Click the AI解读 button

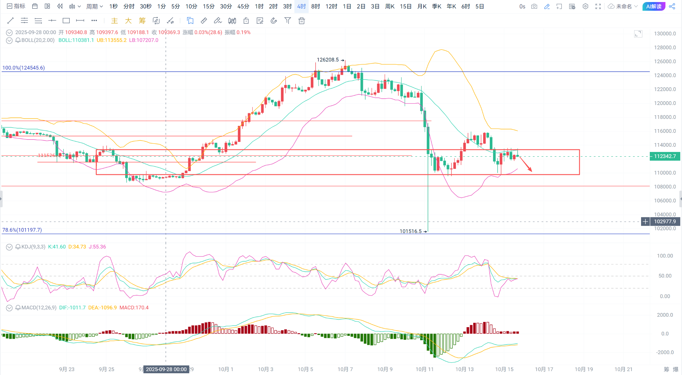point(654,6)
